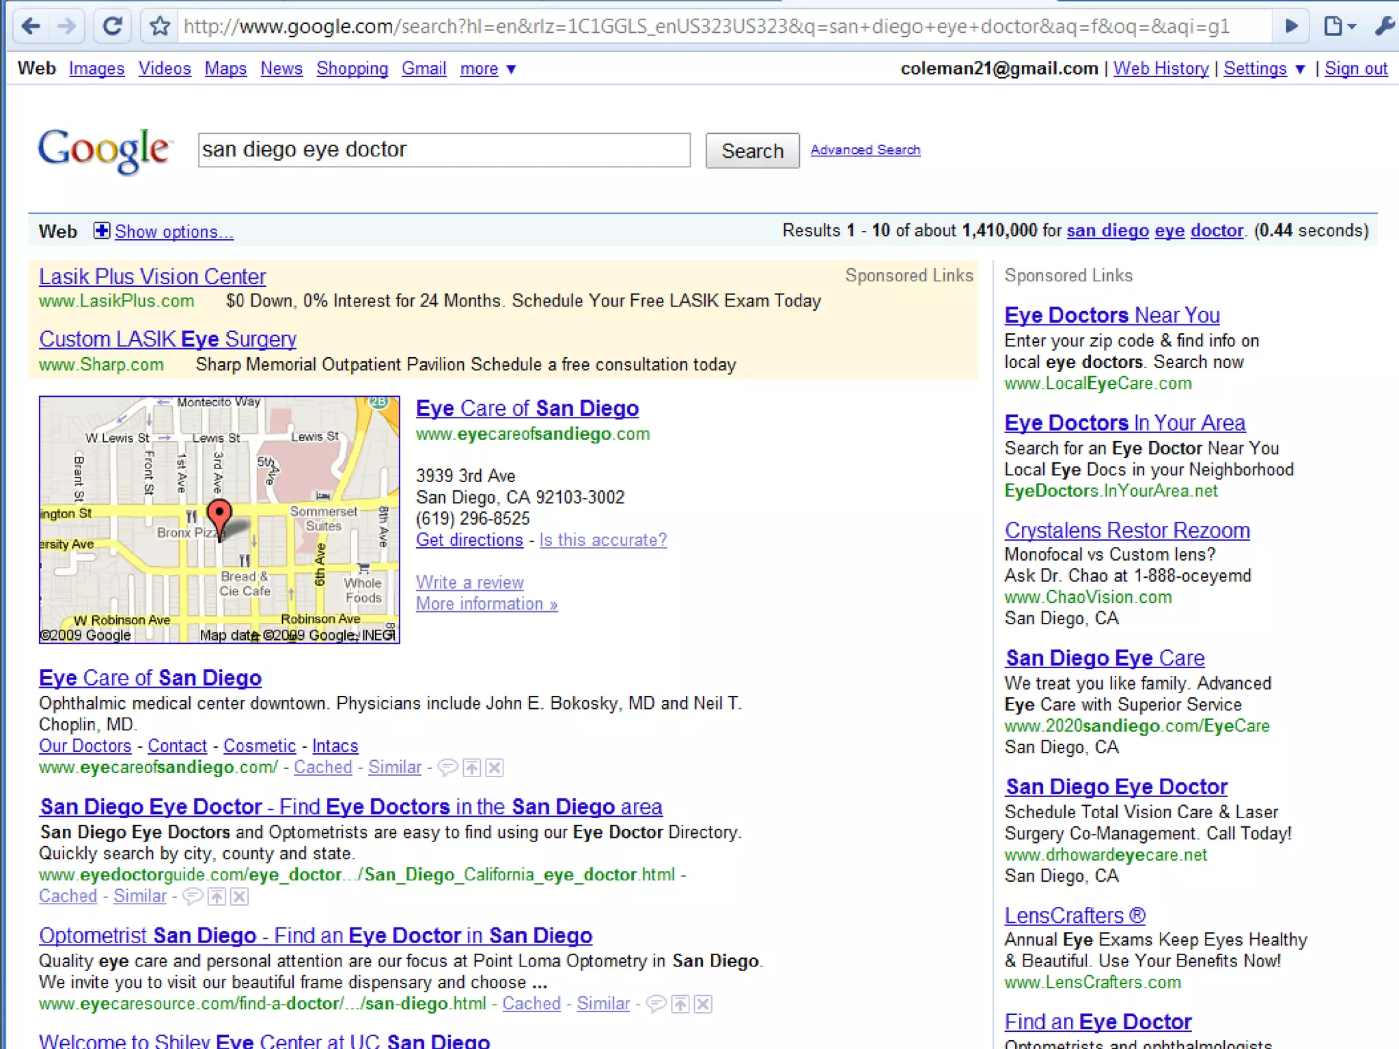Comment on the eyecaresource.com result
The image size is (1399, 1049).
tap(656, 1004)
